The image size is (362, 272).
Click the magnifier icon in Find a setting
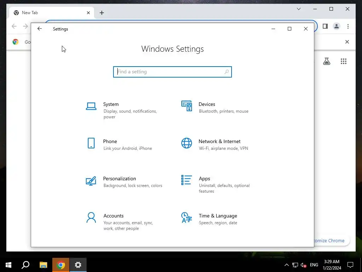coord(227,72)
